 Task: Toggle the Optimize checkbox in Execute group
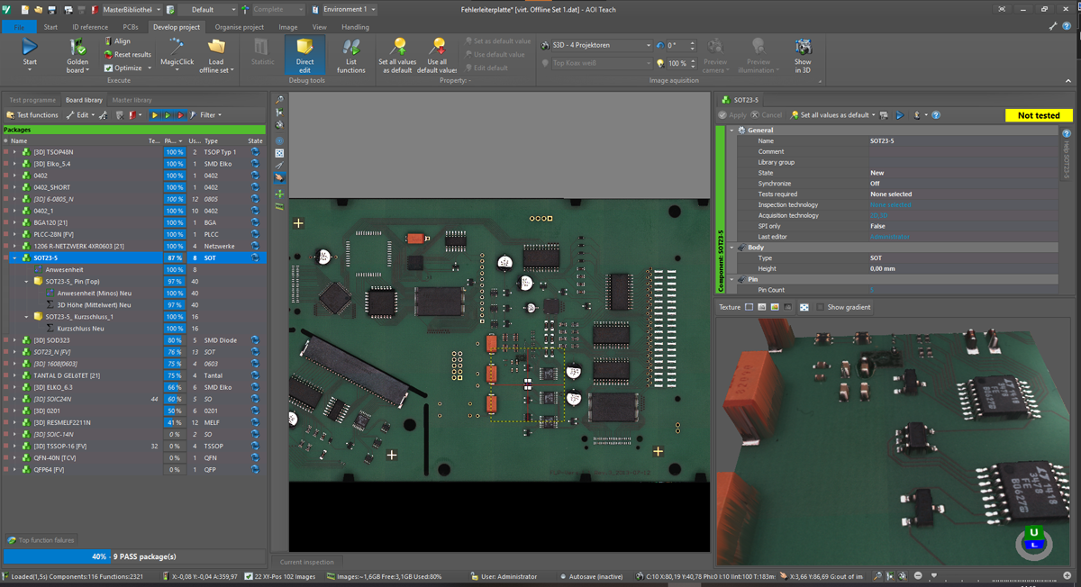click(109, 68)
